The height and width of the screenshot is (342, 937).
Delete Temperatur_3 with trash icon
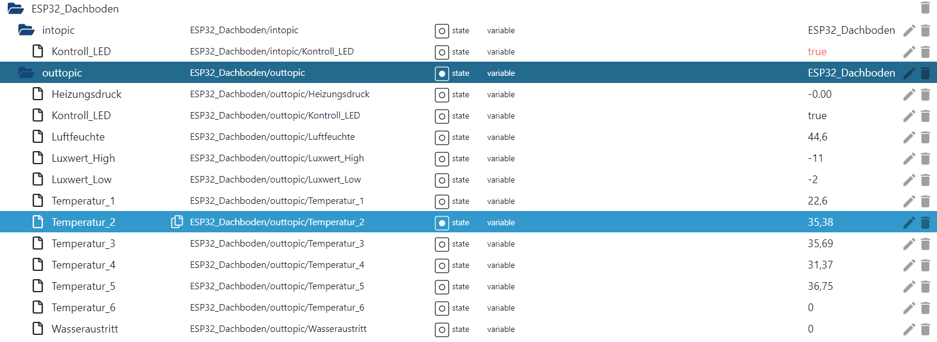[x=925, y=244]
